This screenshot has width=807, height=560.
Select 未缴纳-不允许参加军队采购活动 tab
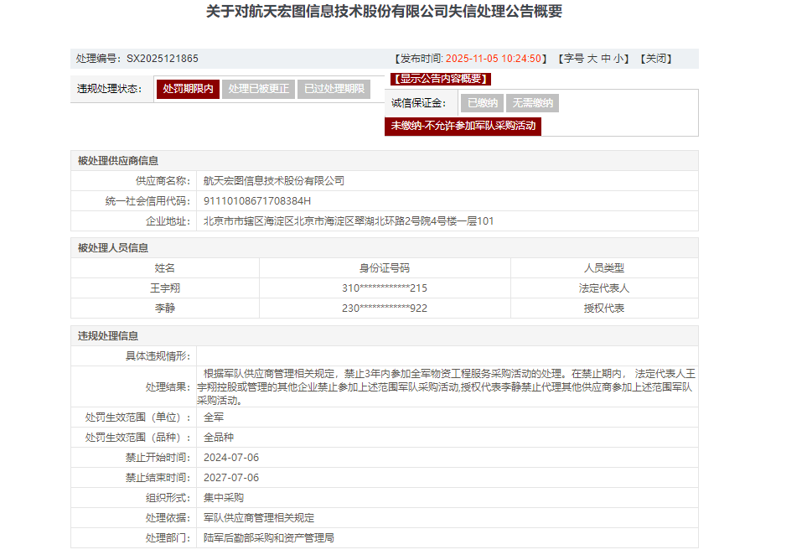coord(463,126)
